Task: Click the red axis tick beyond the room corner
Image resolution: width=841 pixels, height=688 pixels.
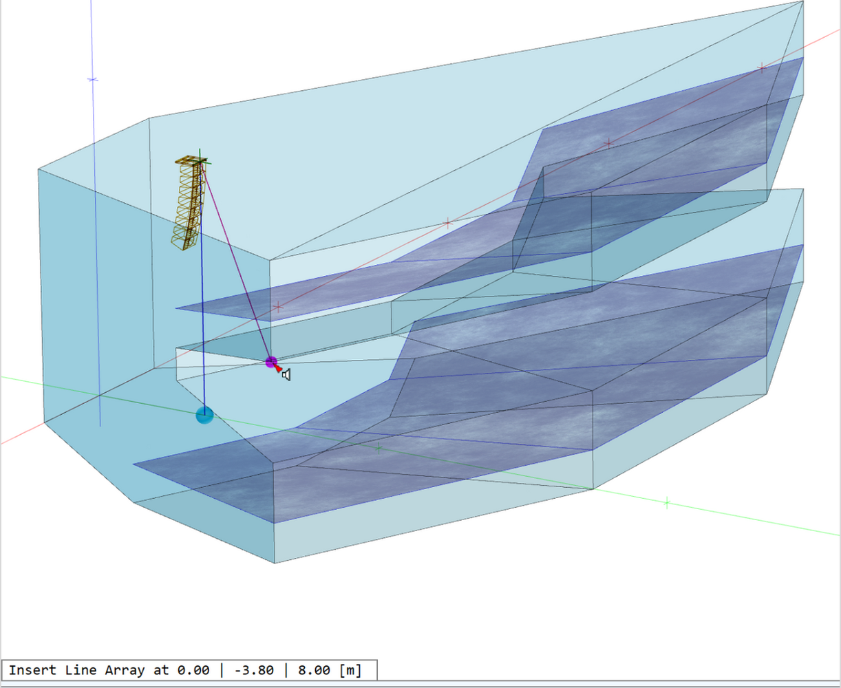Action: click(x=762, y=67)
